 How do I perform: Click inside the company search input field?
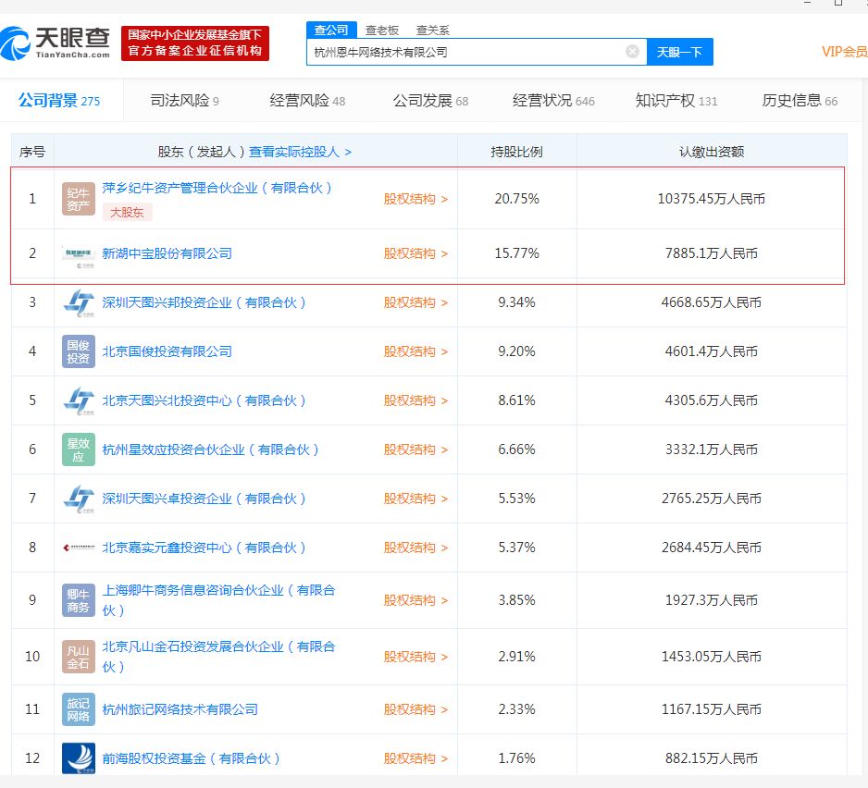(463, 52)
